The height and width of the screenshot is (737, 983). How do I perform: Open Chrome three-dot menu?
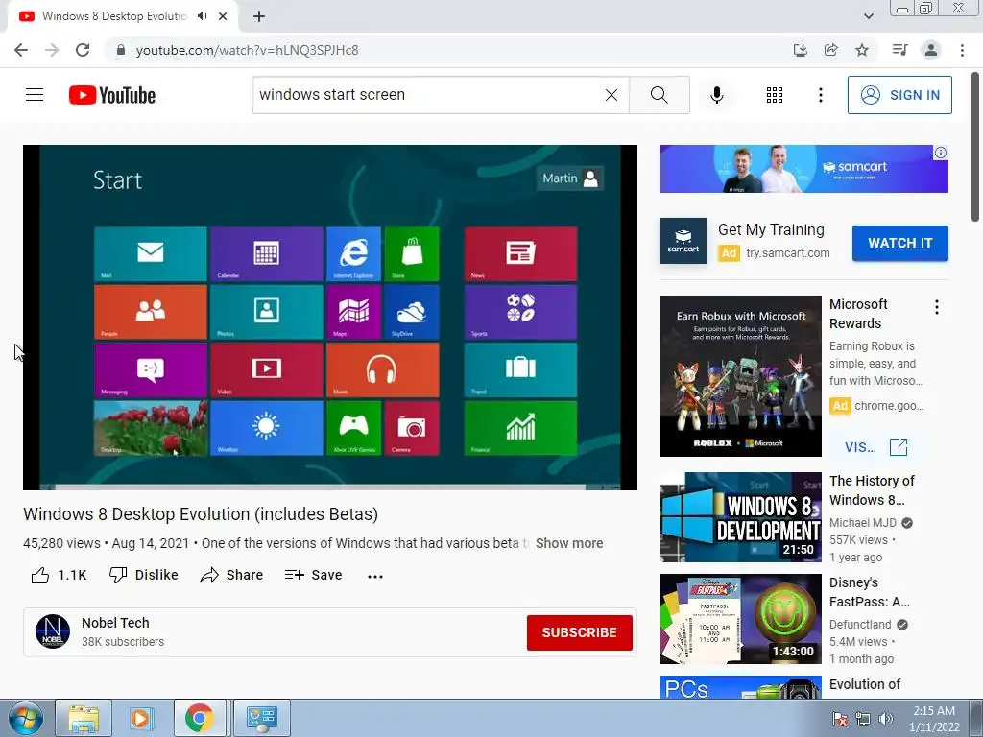coord(962,50)
